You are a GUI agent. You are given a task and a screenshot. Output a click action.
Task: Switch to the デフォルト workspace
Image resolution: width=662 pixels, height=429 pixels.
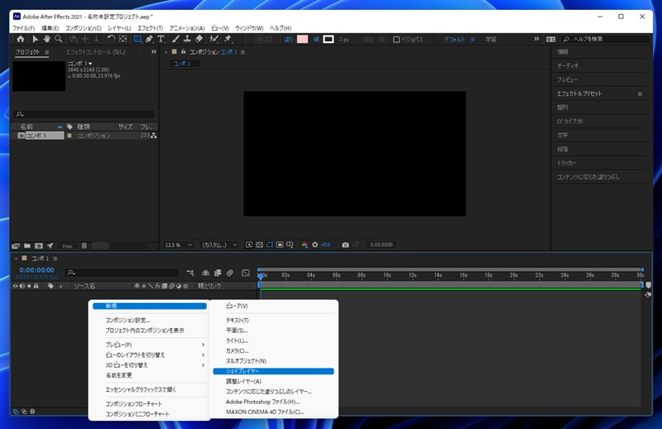[x=455, y=39]
